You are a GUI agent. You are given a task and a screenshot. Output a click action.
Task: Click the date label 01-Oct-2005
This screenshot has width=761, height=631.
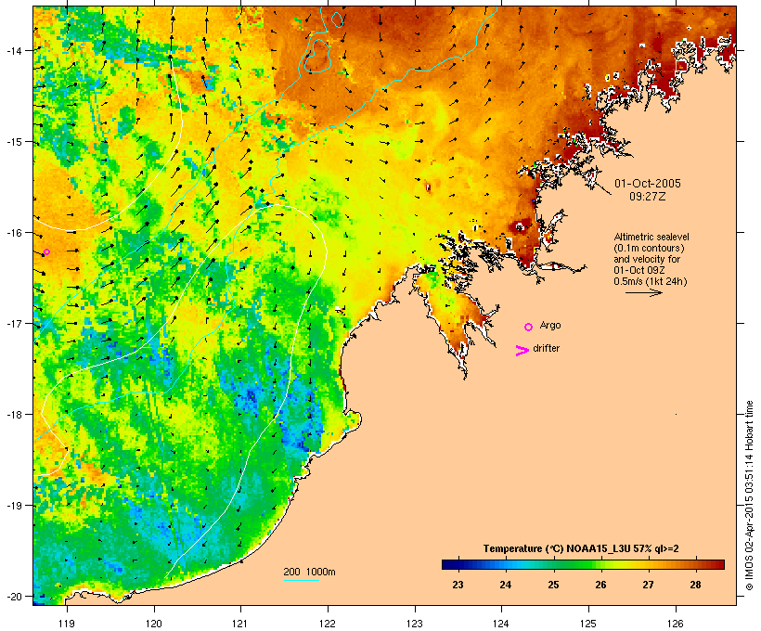pyautogui.click(x=648, y=184)
